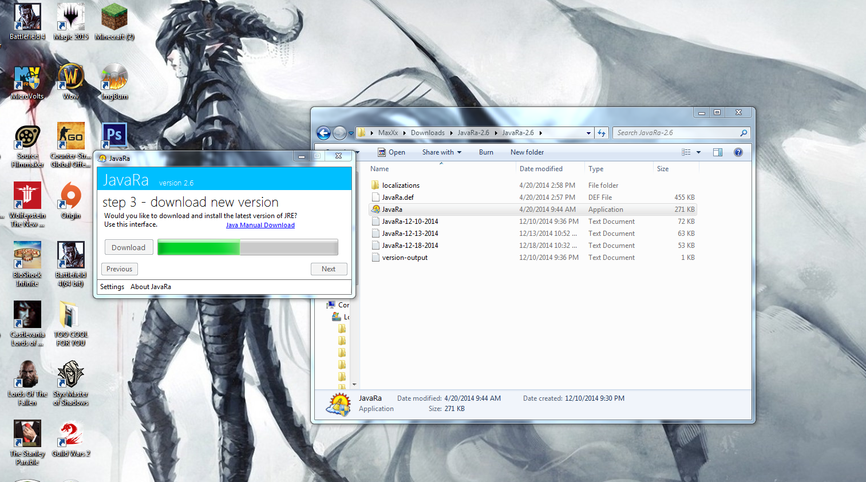866x482 pixels.
Task: Go forward in the Explorer window
Action: (x=339, y=133)
